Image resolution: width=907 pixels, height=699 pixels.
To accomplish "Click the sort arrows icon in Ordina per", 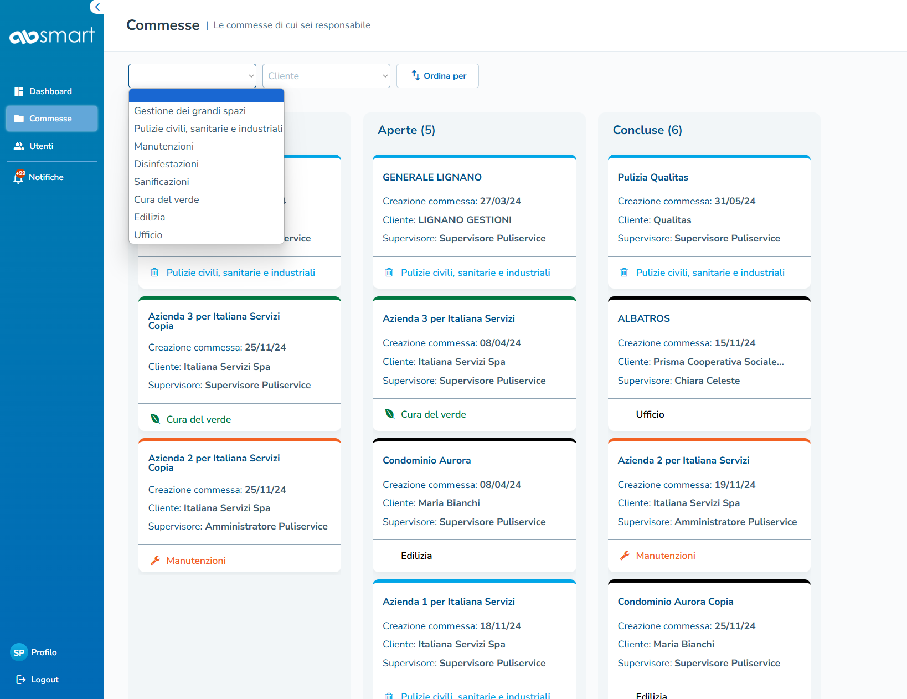I will point(415,75).
